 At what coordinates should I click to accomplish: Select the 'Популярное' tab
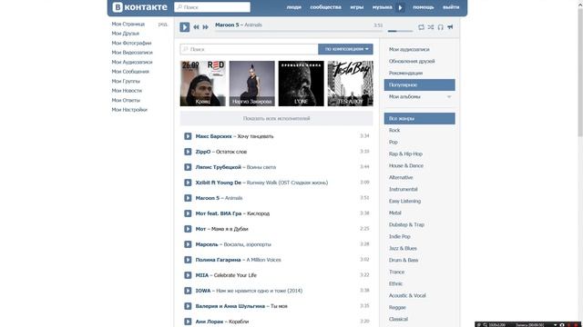419,84
